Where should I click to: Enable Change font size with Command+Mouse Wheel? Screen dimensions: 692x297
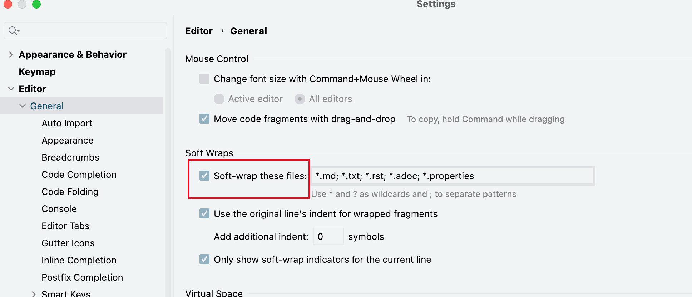(x=204, y=79)
